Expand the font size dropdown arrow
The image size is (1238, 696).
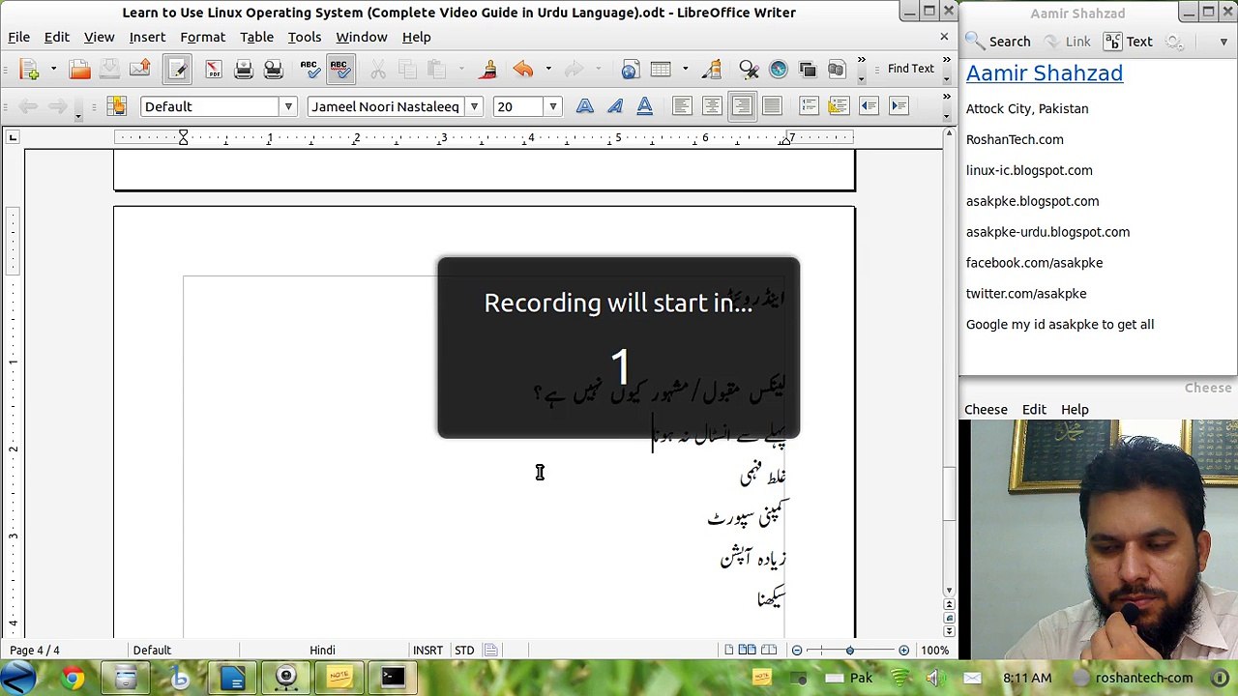click(552, 106)
